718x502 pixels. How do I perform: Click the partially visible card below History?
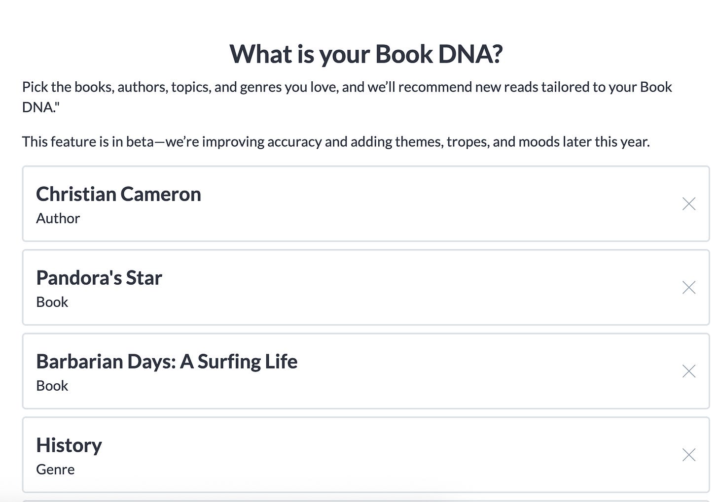(x=366, y=501)
